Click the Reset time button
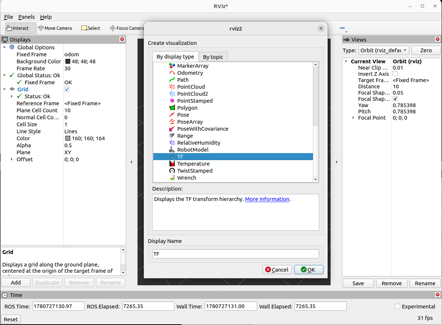The height and width of the screenshot is (325, 442). tap(11, 319)
